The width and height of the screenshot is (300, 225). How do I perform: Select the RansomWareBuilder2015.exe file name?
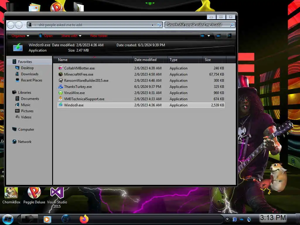pyautogui.click(x=86, y=80)
